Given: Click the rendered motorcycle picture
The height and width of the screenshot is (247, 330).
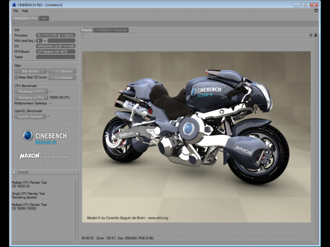Looking at the screenshot, I should [197, 137].
